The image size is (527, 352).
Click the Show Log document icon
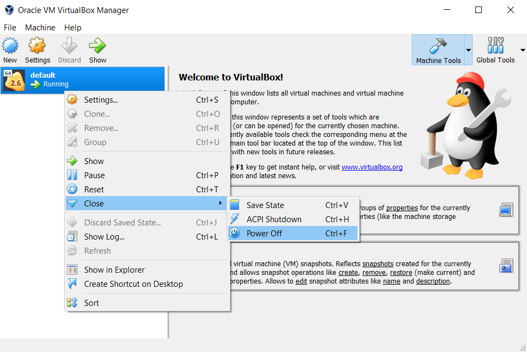(x=72, y=236)
